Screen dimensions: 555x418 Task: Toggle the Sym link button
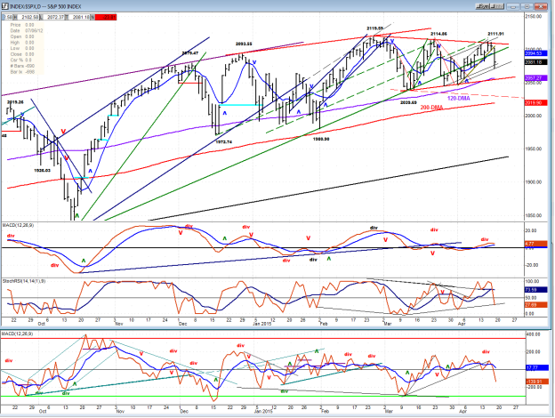[484, 6]
